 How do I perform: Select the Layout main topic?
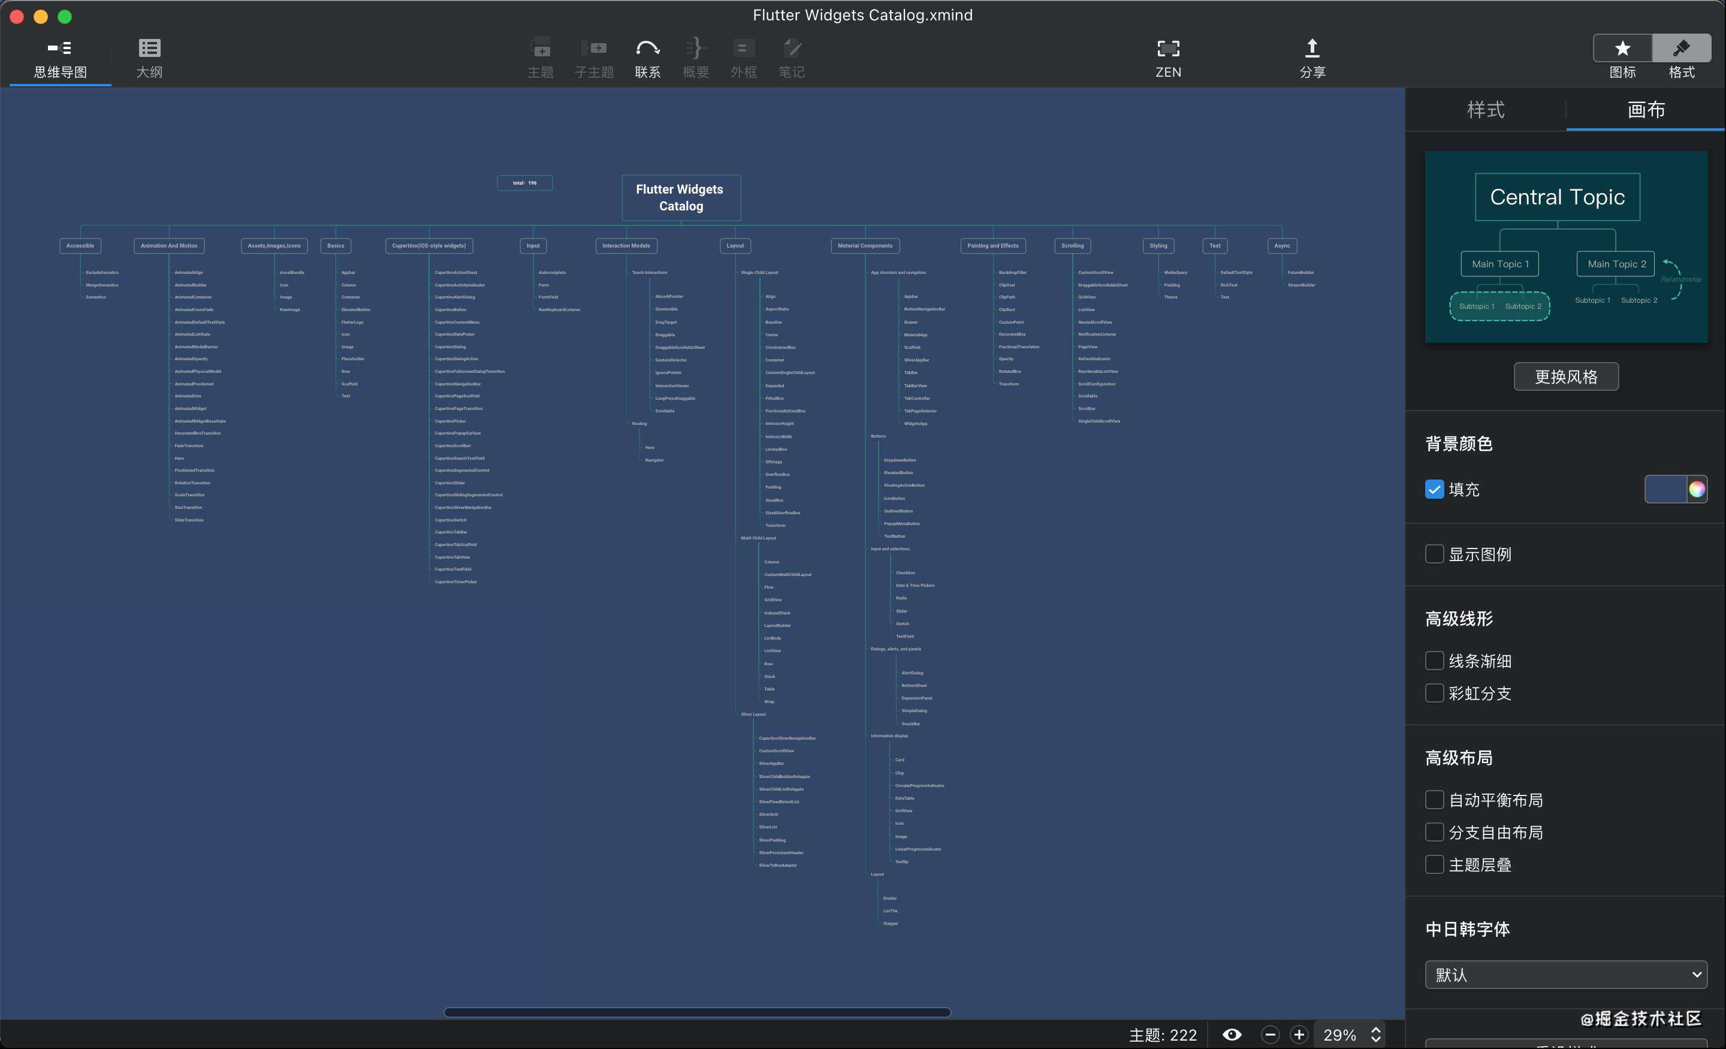[735, 246]
